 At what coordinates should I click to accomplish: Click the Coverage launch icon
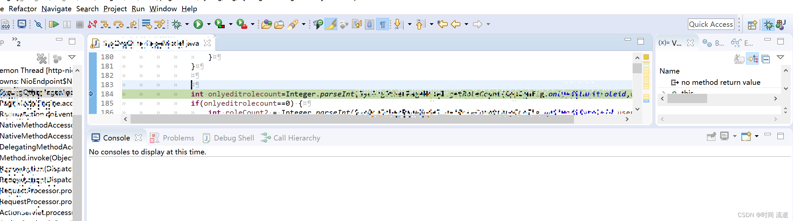220,24
